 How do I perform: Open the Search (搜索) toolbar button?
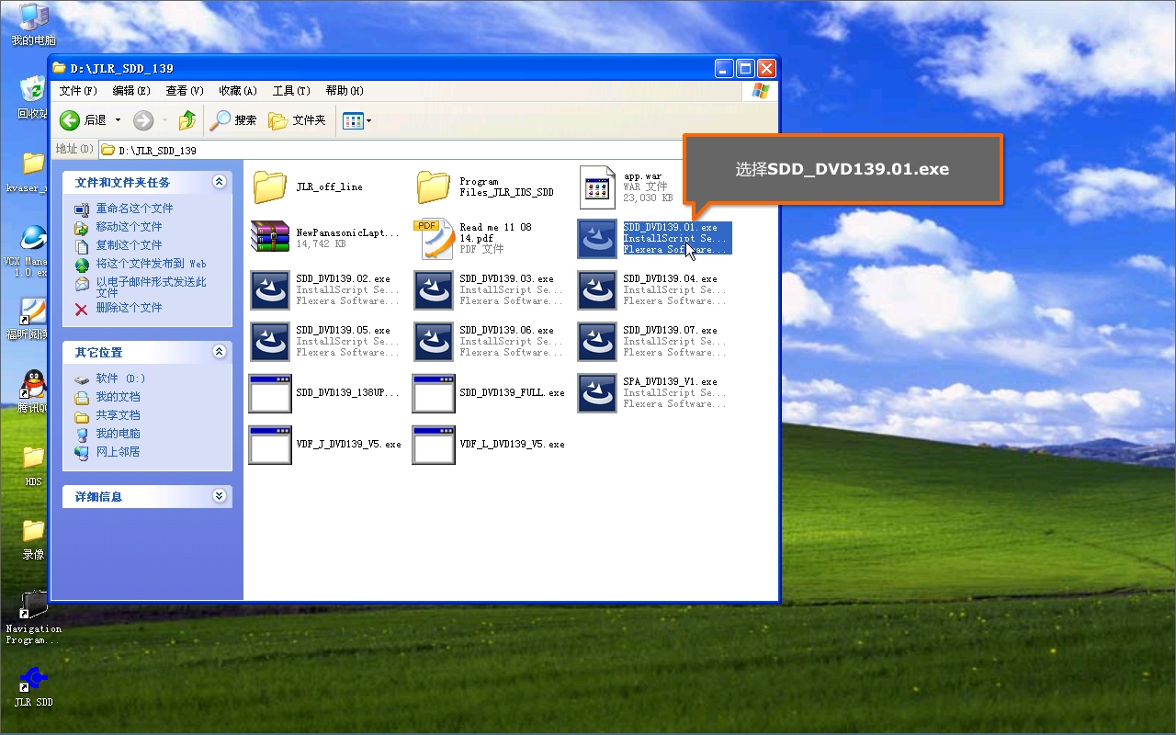[x=233, y=120]
